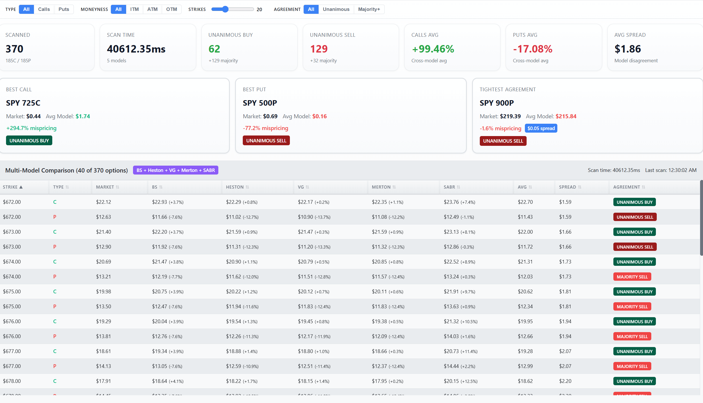703x403 pixels.
Task: Click the MAJORITY SELL badge in the $676.00 put row
Action: click(632, 336)
